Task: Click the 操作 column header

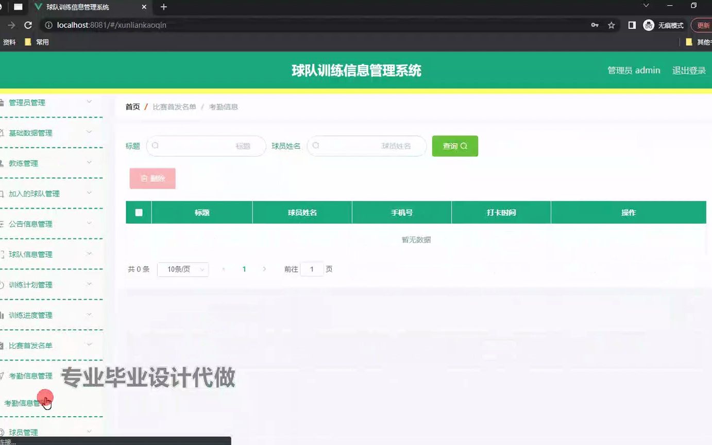Action: point(629,213)
